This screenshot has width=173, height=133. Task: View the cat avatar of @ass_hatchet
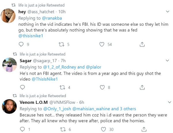8,16
